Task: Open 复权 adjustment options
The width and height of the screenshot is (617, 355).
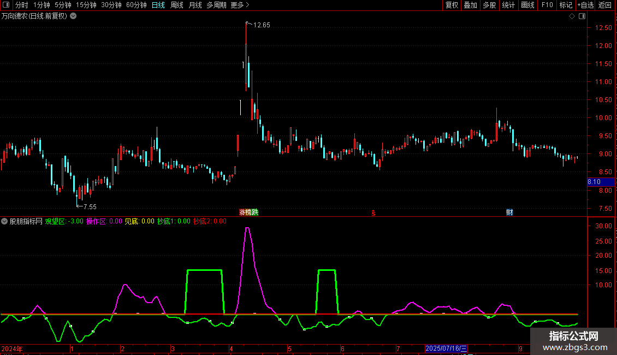Action: [452, 5]
